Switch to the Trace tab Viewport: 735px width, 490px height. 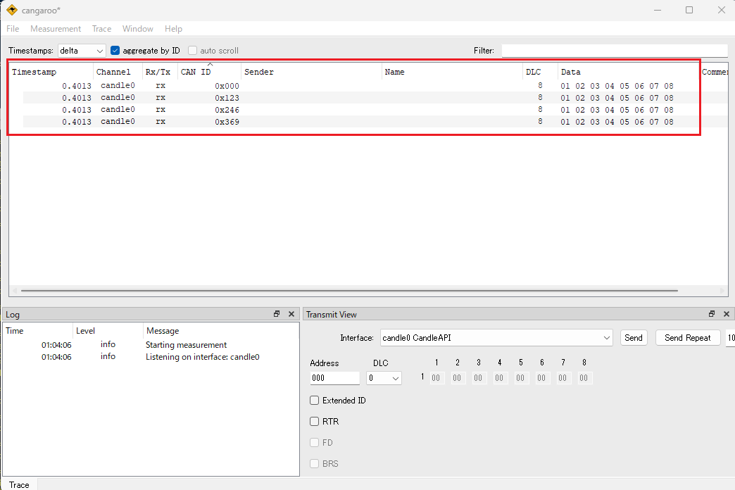(19, 484)
